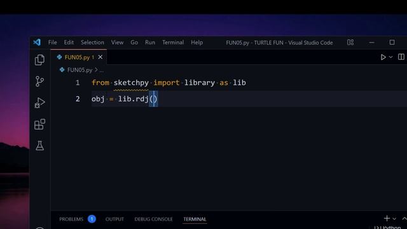Switch to the OUTPUT panel tab

tap(114, 219)
